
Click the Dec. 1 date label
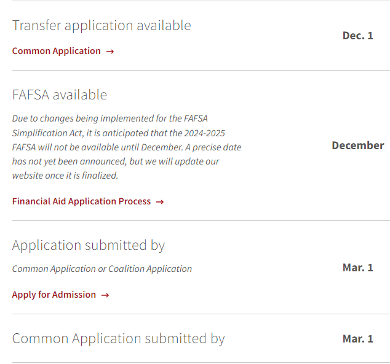coord(357,36)
